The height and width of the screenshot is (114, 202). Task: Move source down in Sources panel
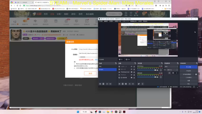coord(133,84)
